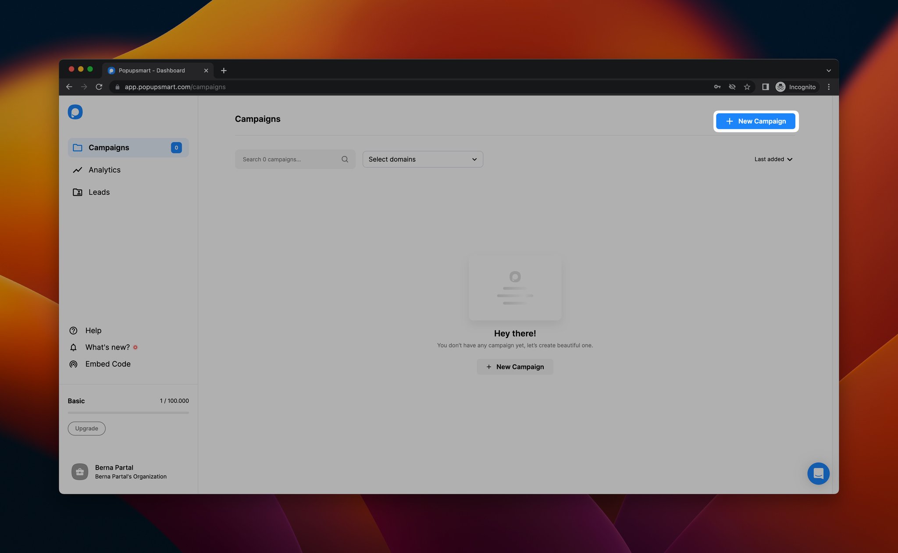Click the incognito profile indicator

[x=797, y=86]
